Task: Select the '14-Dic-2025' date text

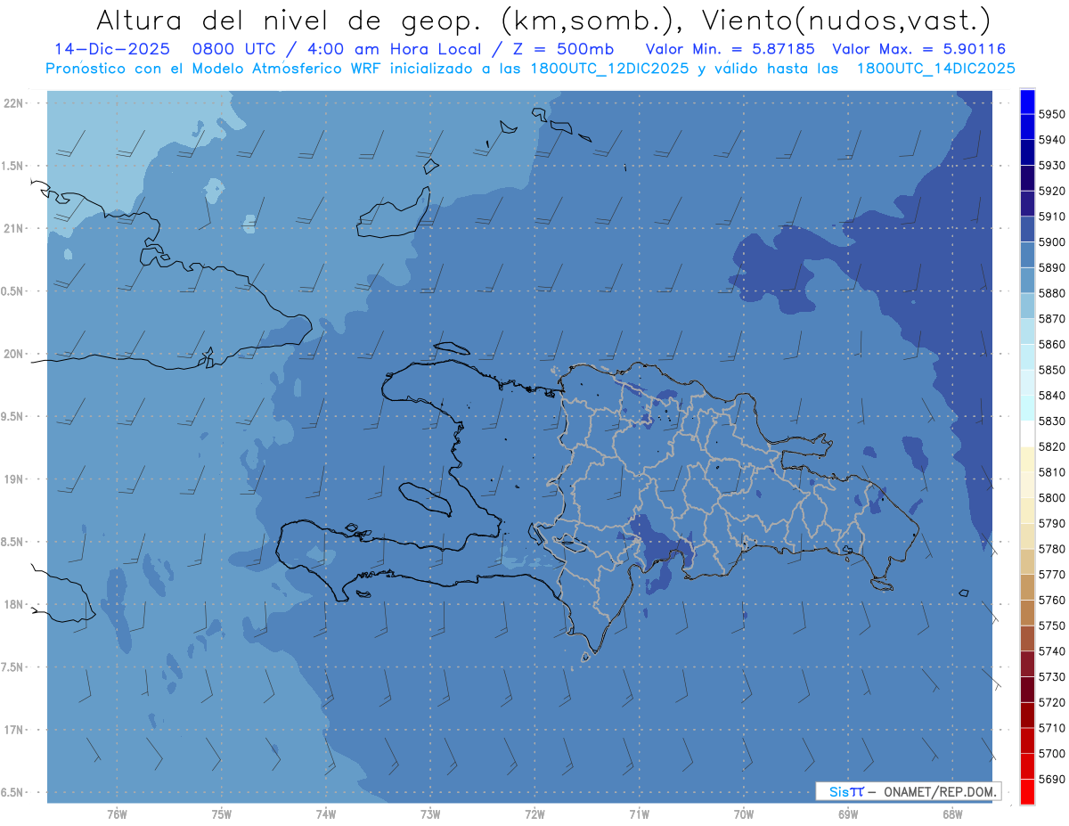Action: click(111, 49)
